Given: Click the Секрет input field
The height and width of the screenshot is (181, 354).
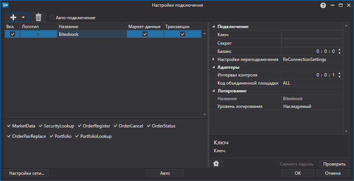Looking at the screenshot, I should coord(312,43).
